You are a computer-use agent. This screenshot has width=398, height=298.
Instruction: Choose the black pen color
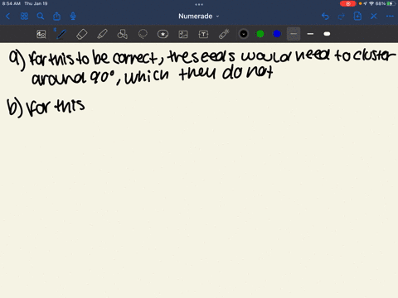[244, 34]
